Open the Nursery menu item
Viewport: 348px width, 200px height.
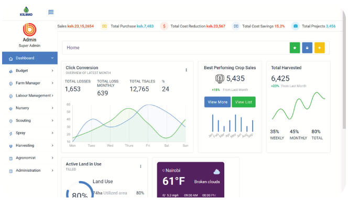click(30, 108)
